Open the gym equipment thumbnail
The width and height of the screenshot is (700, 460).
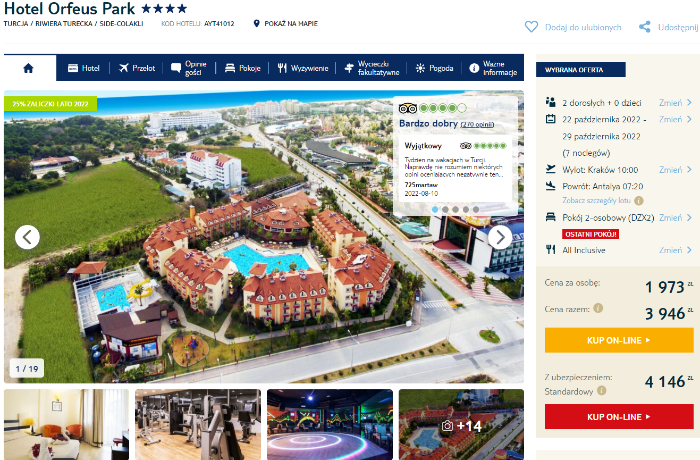click(x=198, y=424)
